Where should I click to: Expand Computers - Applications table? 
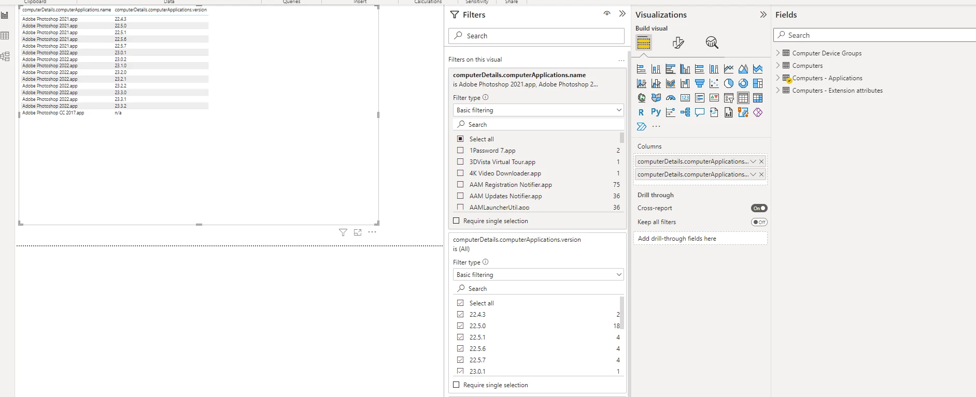click(x=778, y=78)
